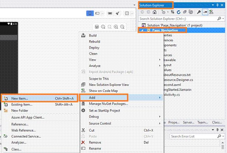Viewport: 227px width, 153px height.
Task: Click the action bar designer icon
Action: 110,13
